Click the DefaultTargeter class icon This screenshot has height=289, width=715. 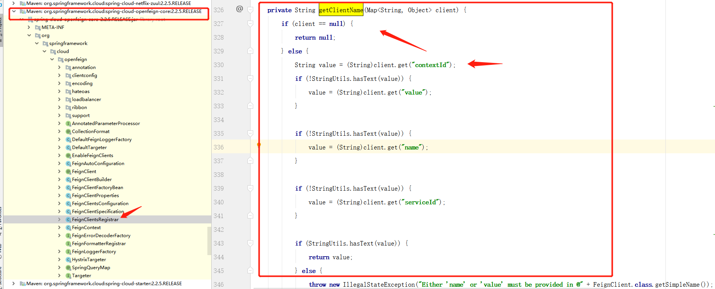tap(68, 148)
